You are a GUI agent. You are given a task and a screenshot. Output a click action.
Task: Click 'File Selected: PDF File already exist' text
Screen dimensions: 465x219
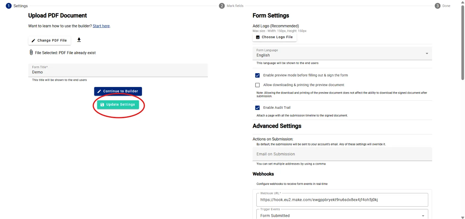pos(65,53)
